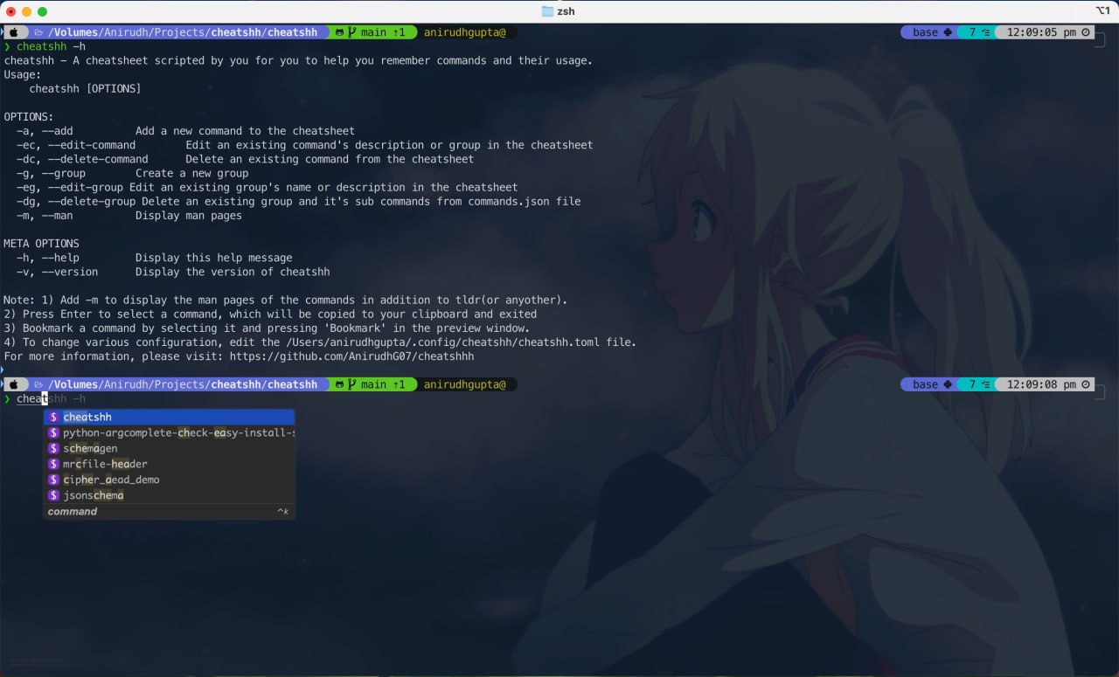This screenshot has height=677, width=1119.
Task: Click the clock icon beside 12:09:05 pm
Action: click(1086, 32)
